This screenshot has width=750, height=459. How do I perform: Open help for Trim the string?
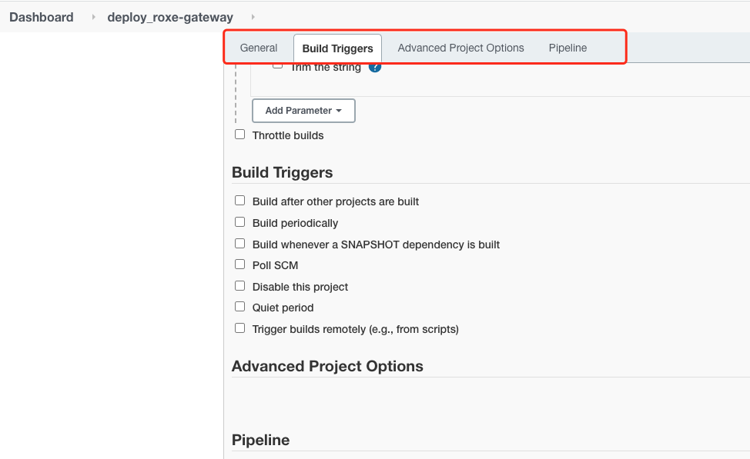tap(375, 68)
